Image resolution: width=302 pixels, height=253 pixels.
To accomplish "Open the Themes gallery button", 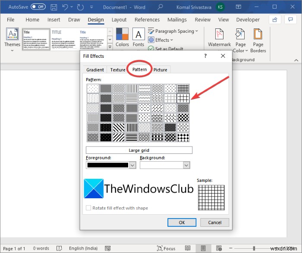I will [12, 40].
